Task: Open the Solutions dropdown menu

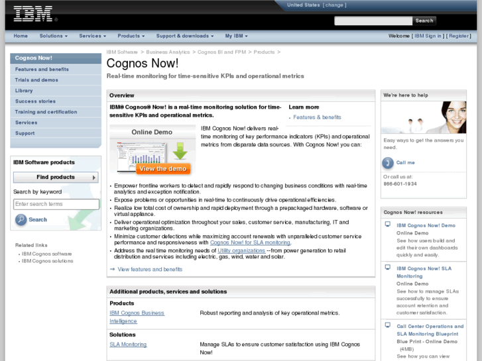Action: pyautogui.click(x=54, y=36)
